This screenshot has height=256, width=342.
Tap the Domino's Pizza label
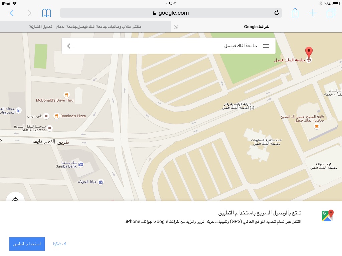click(x=73, y=116)
